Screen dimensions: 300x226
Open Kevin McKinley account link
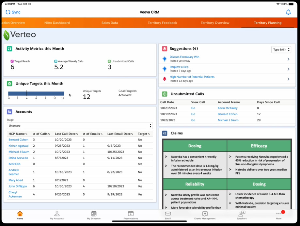point(228,108)
